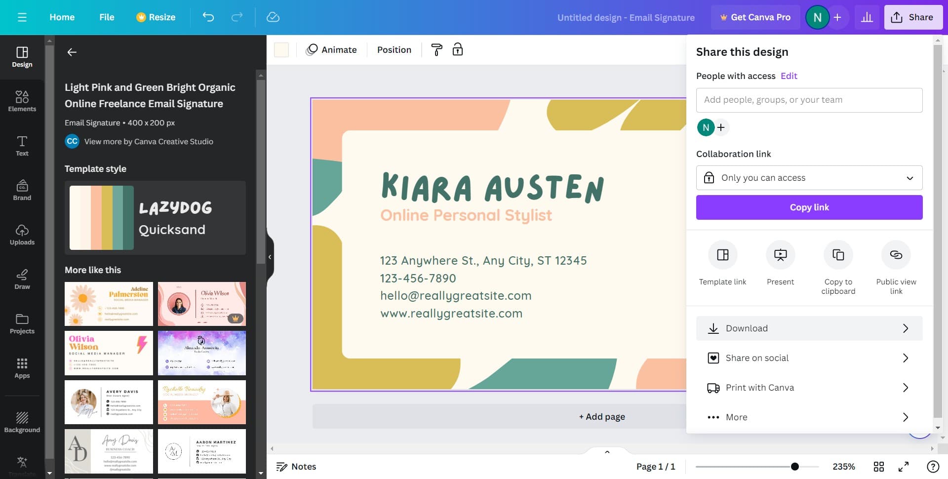Viewport: 948px width, 479px height.
Task: Click the Present icon in share panel
Action: click(780, 255)
